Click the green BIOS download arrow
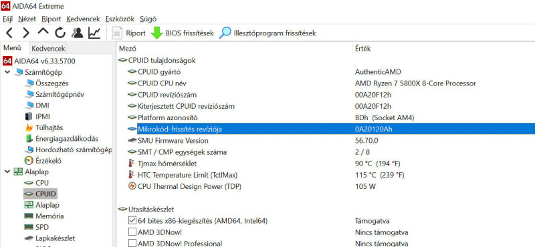 pyautogui.click(x=156, y=33)
